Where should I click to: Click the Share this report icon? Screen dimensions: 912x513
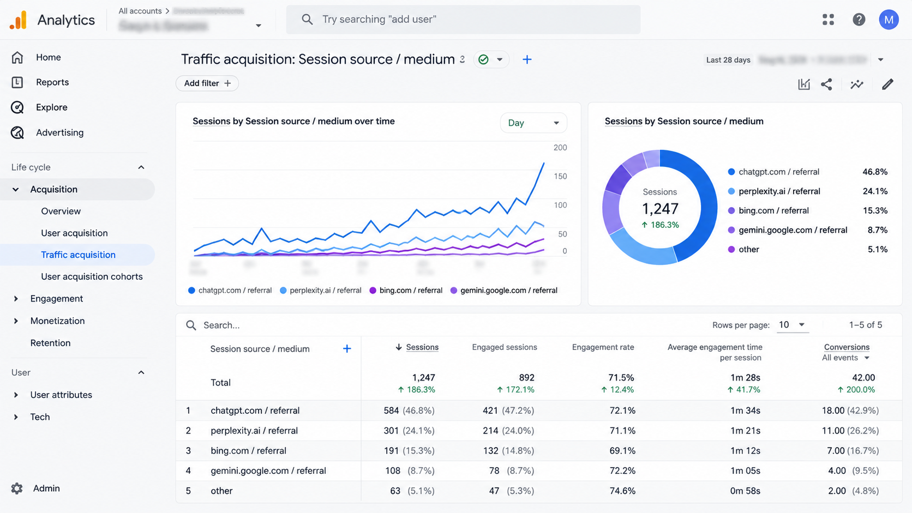[827, 84]
